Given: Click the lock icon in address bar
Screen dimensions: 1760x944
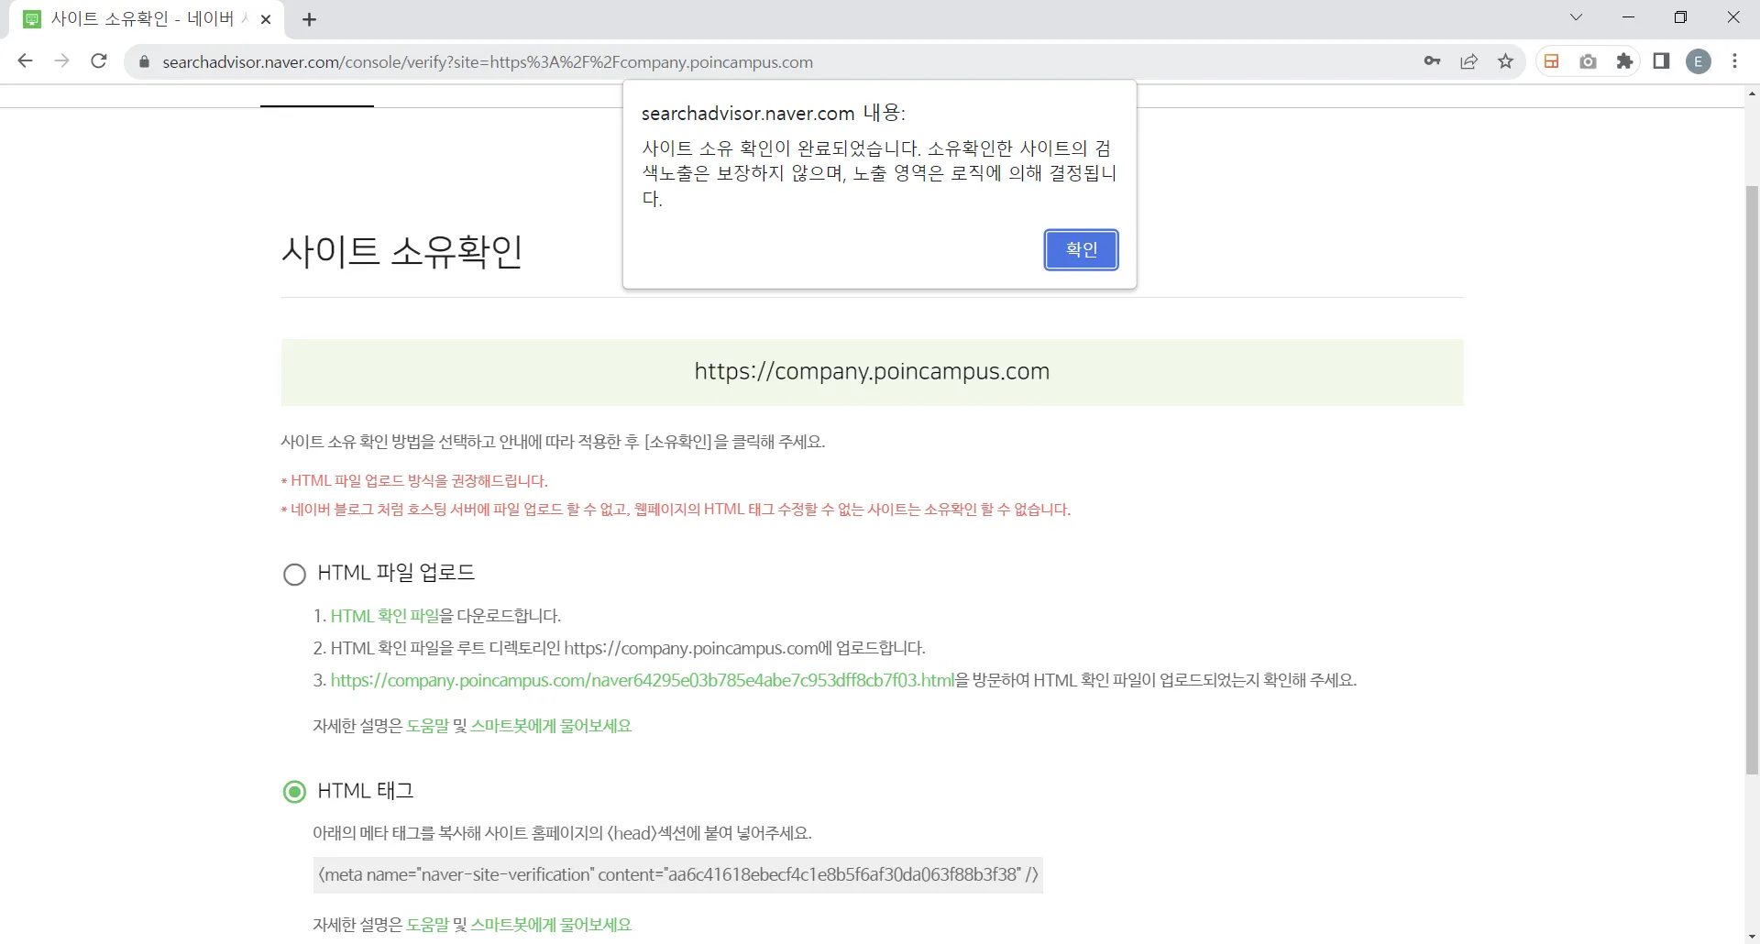Looking at the screenshot, I should [x=143, y=62].
